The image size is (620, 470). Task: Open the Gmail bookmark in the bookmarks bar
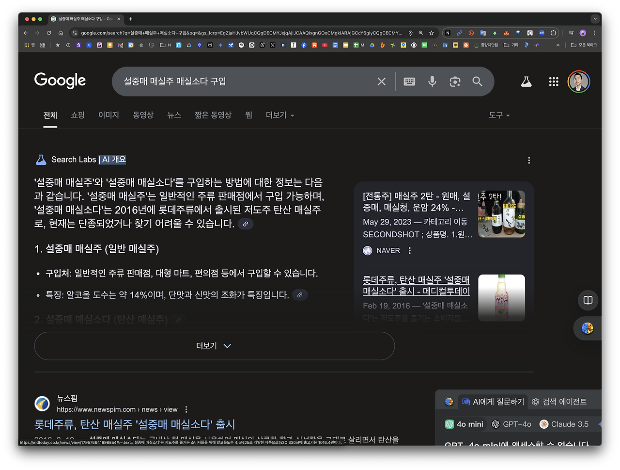pyautogui.click(x=120, y=45)
